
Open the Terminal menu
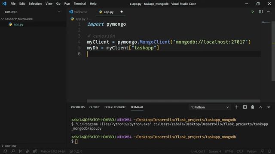[x=80, y=3]
